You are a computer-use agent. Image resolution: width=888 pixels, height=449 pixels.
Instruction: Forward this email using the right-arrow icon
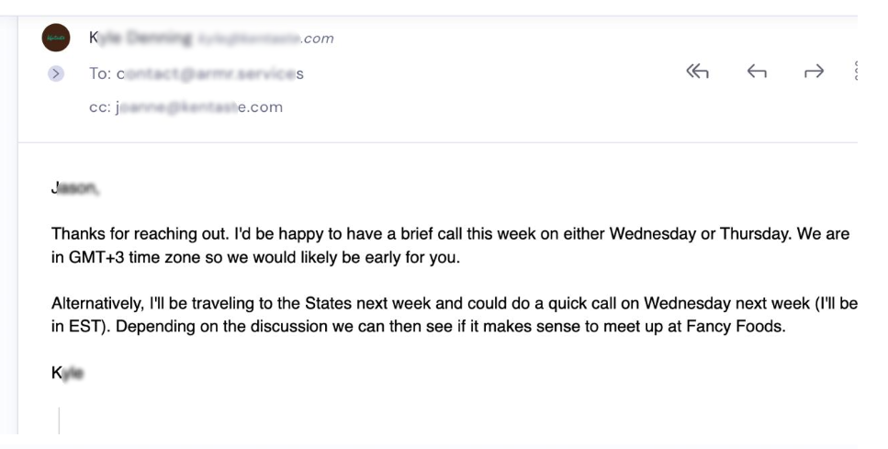pyautogui.click(x=814, y=72)
